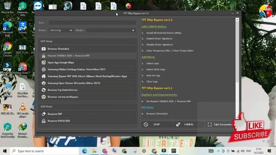Run Remove FRP in ADB Mode

(88, 114)
